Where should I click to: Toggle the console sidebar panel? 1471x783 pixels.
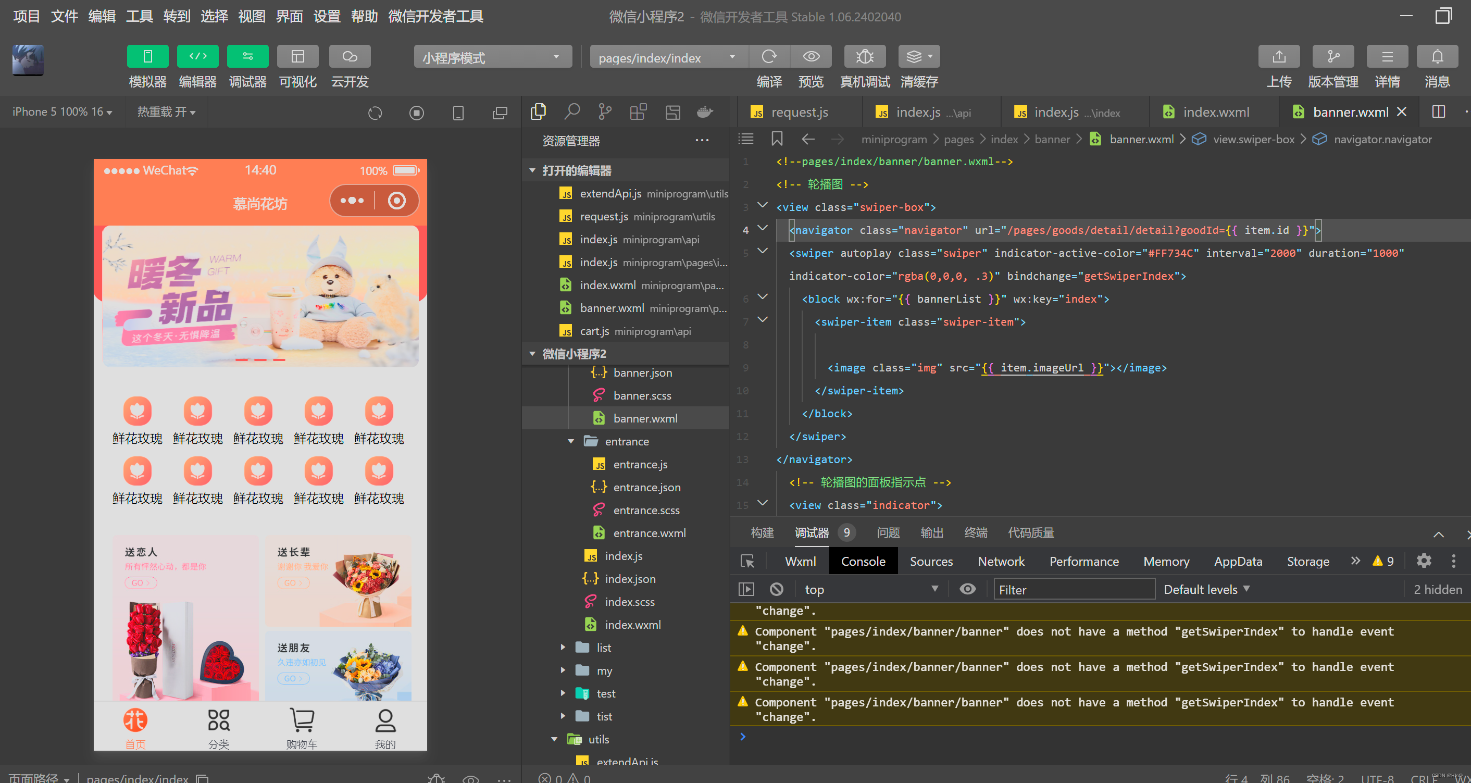(746, 589)
